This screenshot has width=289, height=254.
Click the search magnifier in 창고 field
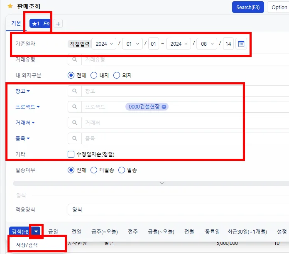click(75, 91)
